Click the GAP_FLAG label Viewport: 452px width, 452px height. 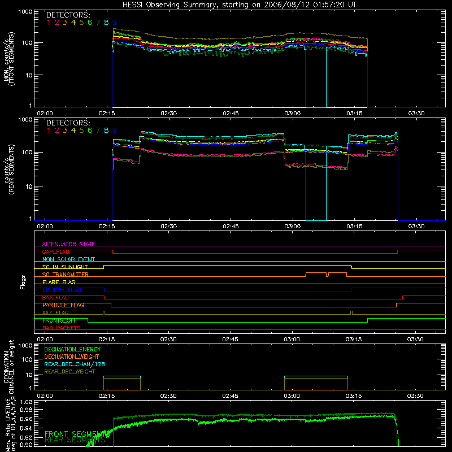(x=55, y=252)
